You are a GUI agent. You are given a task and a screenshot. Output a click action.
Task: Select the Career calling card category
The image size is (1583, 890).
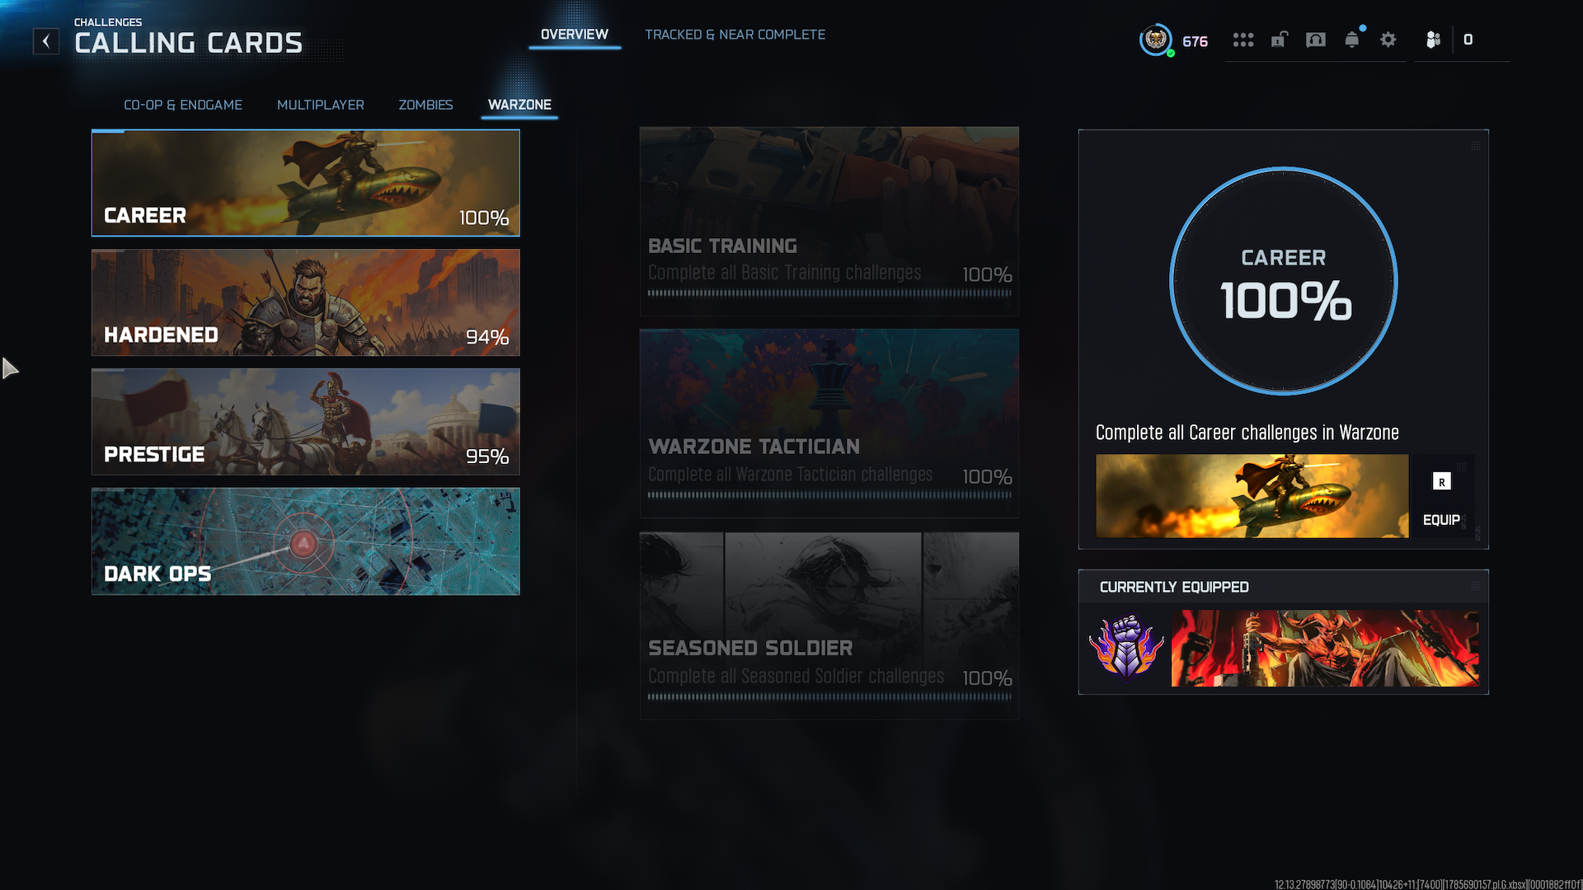[306, 183]
